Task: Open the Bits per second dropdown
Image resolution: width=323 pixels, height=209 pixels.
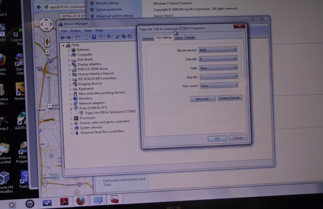Action: tap(218, 50)
